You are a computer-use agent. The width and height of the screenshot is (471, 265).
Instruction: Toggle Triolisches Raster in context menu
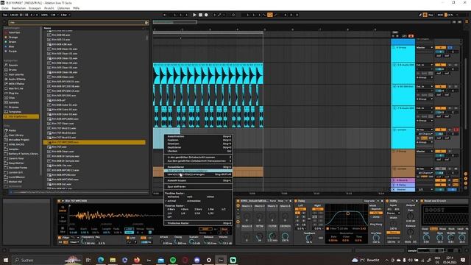coord(198,223)
